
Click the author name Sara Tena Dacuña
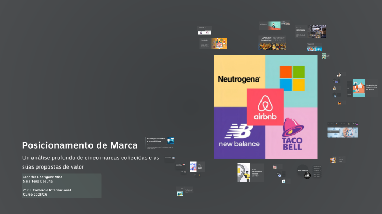point(38,181)
